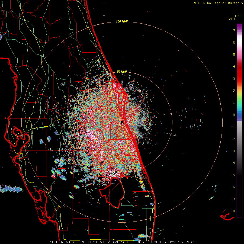This screenshot has height=244, width=244.
Task: Click the NEXLAB-College of DuPage label
Action: (218, 3)
